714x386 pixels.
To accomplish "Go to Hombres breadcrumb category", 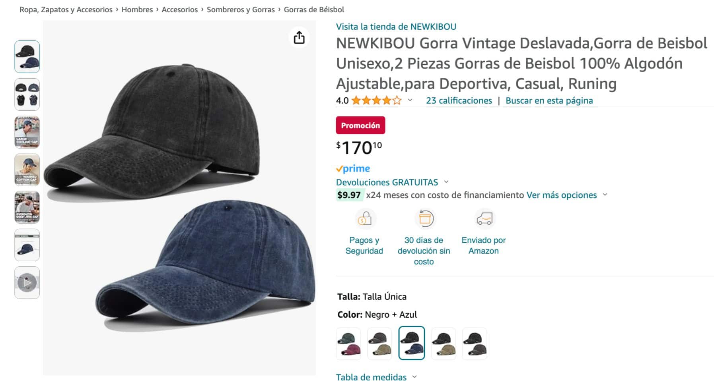I will pos(137,10).
